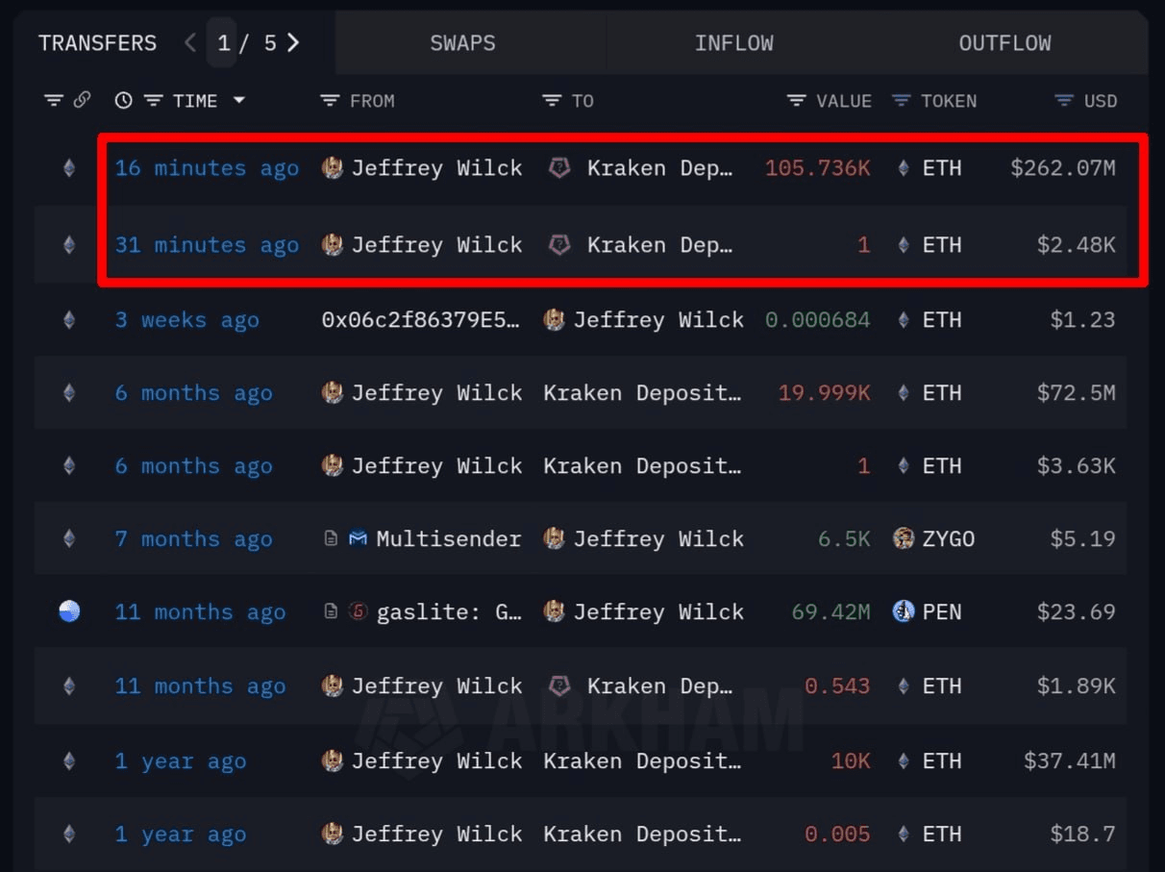Go to the previous transfers page arrow
Viewport: 1165px width, 872px height.
point(190,43)
